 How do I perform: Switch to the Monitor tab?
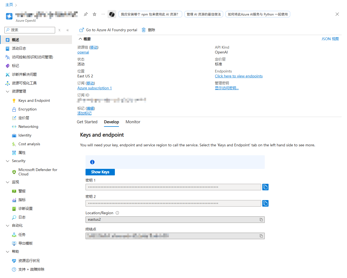click(x=133, y=122)
